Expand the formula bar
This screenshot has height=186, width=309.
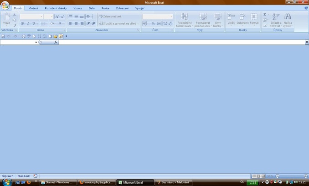(307, 42)
